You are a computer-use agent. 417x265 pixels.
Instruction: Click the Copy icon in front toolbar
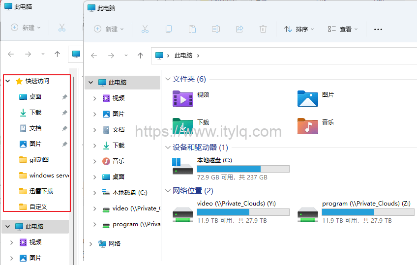(x=169, y=29)
